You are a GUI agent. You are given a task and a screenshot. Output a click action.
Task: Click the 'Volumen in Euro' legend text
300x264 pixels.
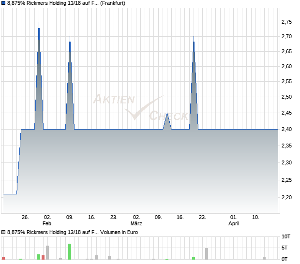pyautogui.click(x=119, y=232)
